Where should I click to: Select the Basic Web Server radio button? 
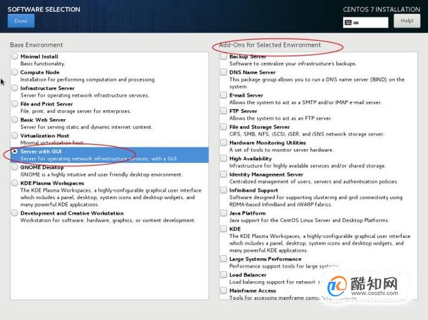tap(14, 120)
